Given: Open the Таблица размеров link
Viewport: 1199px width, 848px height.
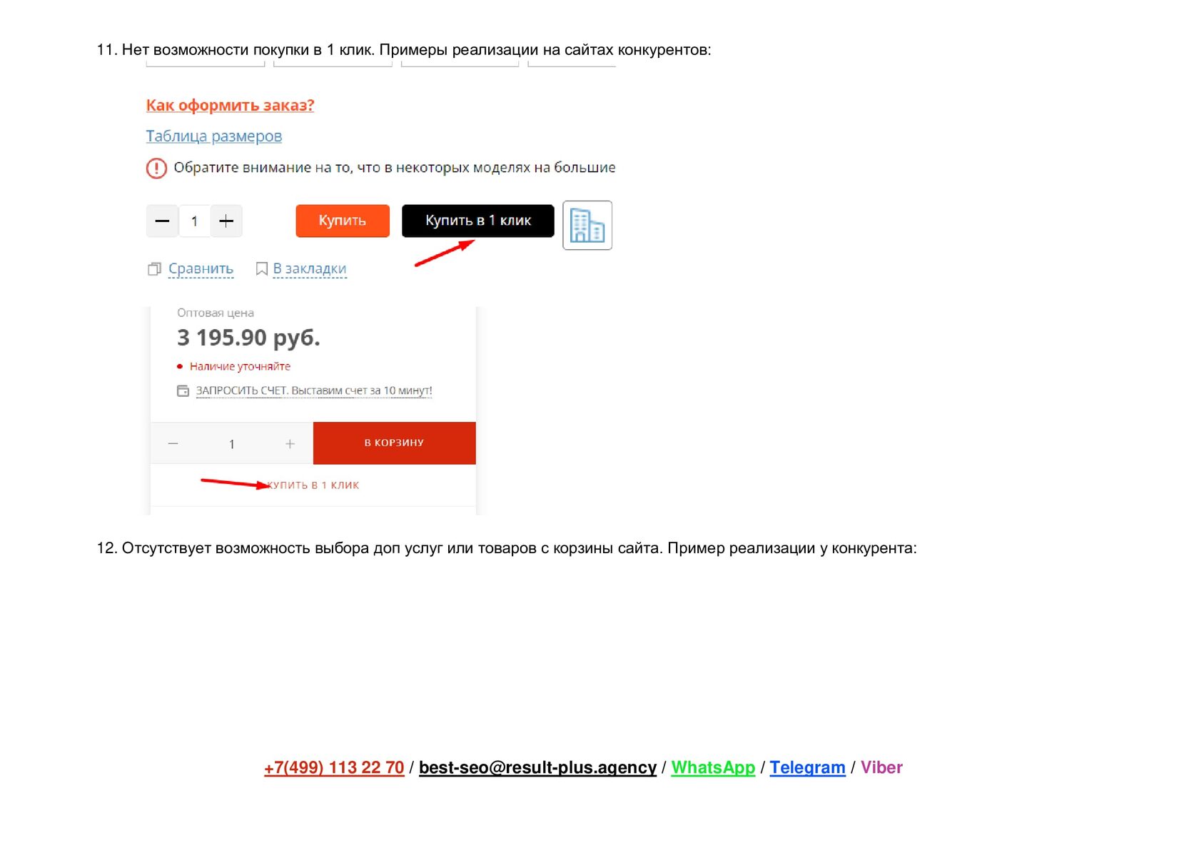Looking at the screenshot, I should [x=214, y=136].
